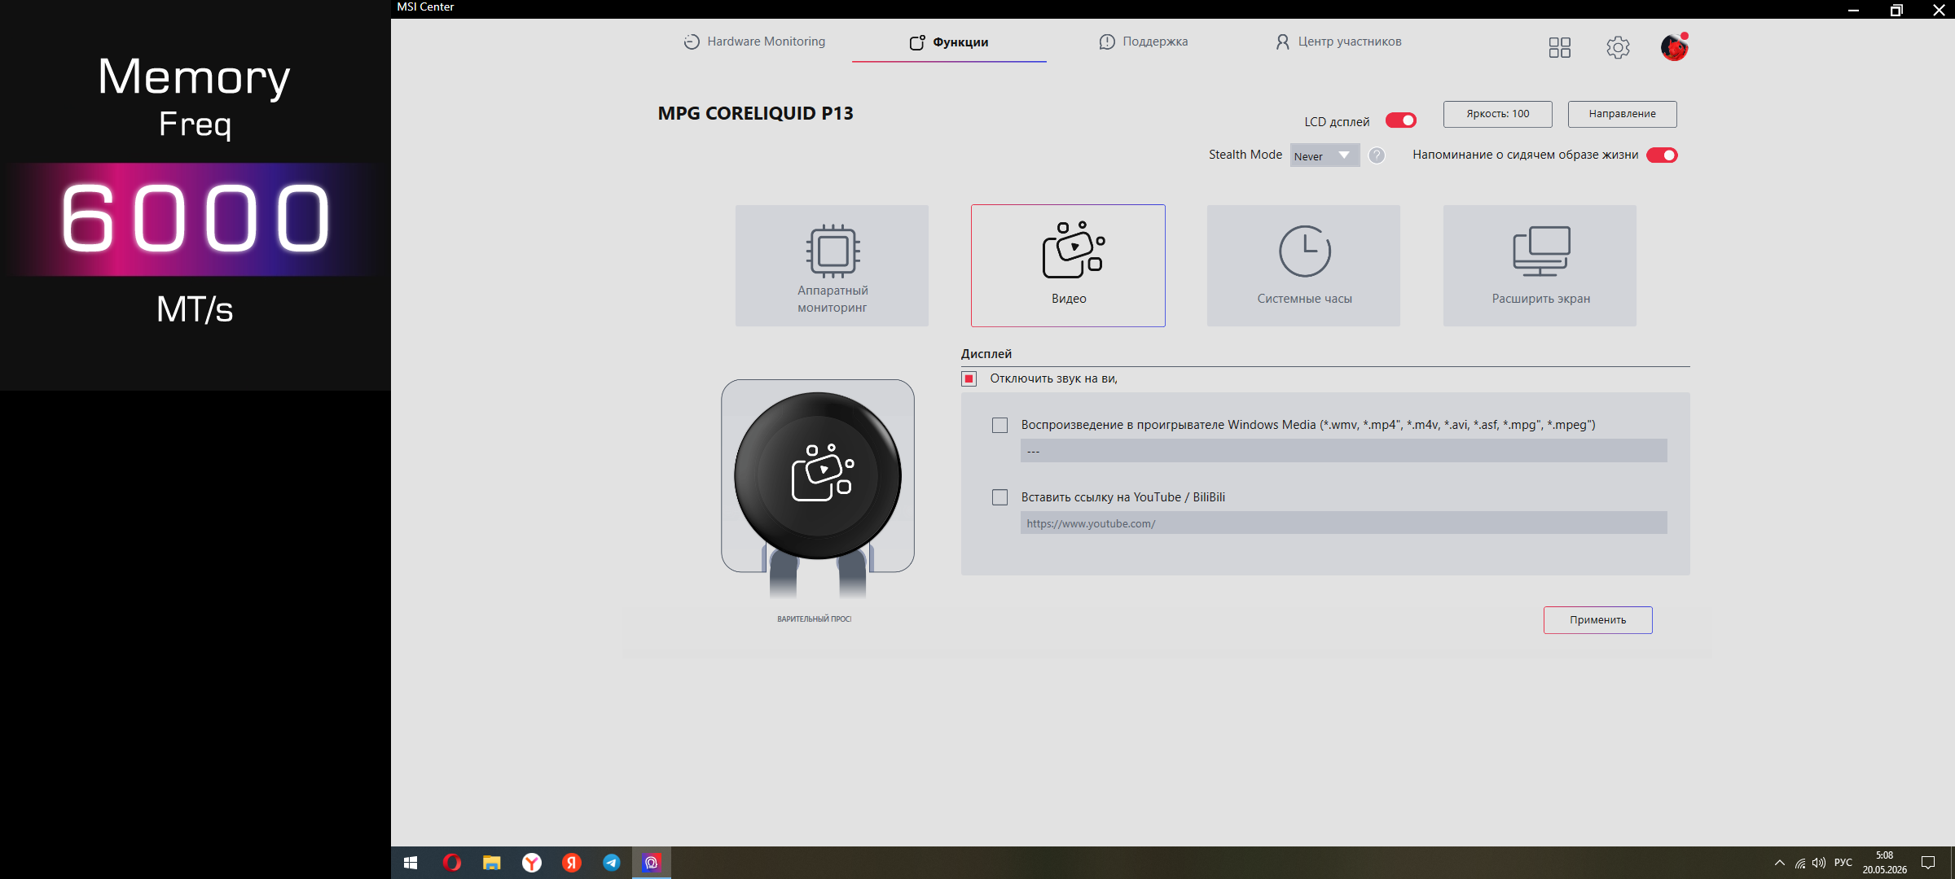The image size is (1955, 879).
Task: Click the Применить button
Action: point(1597,620)
